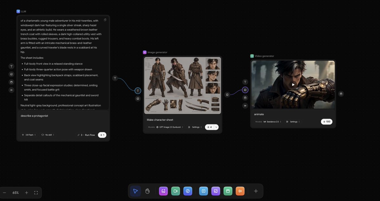The height and width of the screenshot is (201, 380).
Task: Click LLM node video input port
Action: (x=11, y=82)
